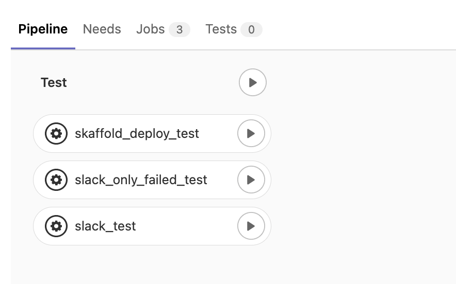Click the Tests count badge showing 0
Image resolution: width=456 pixels, height=284 pixels.
251,30
